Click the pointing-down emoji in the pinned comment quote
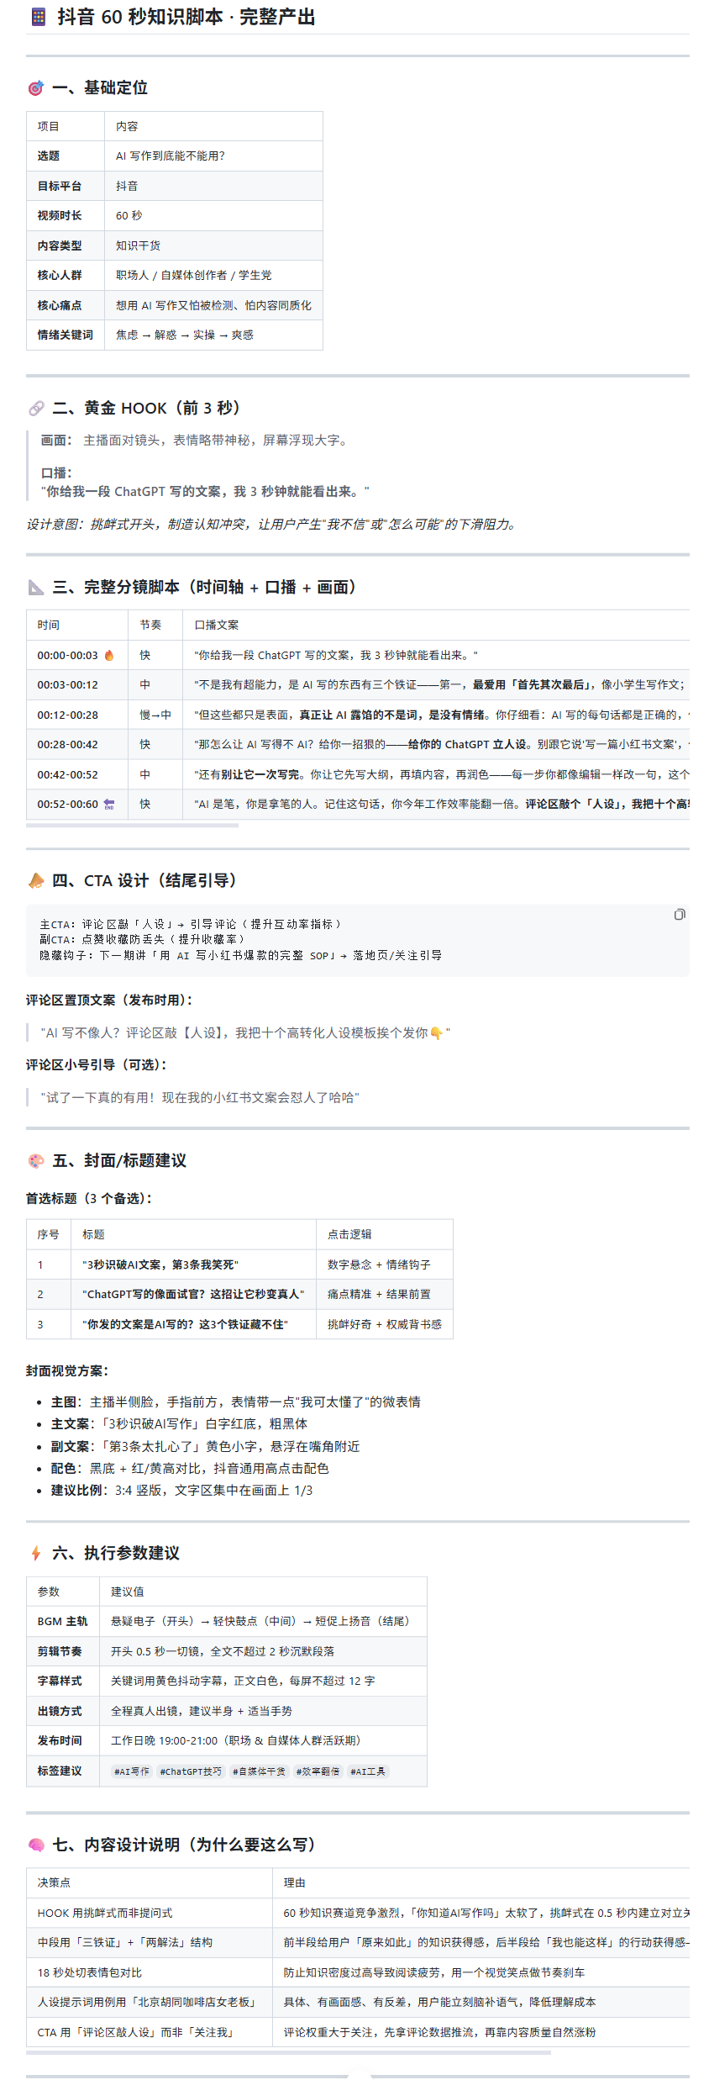This screenshot has width=709, height=2080. 436,1033
